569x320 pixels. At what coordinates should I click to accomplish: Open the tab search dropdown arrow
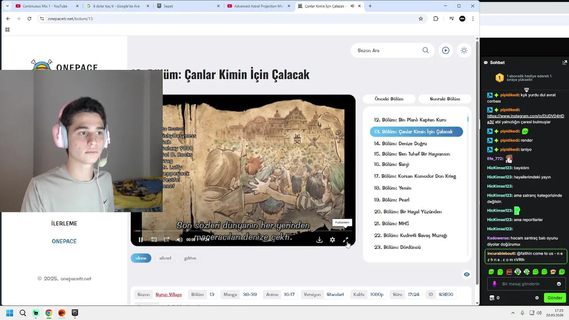pyautogui.click(x=7, y=6)
